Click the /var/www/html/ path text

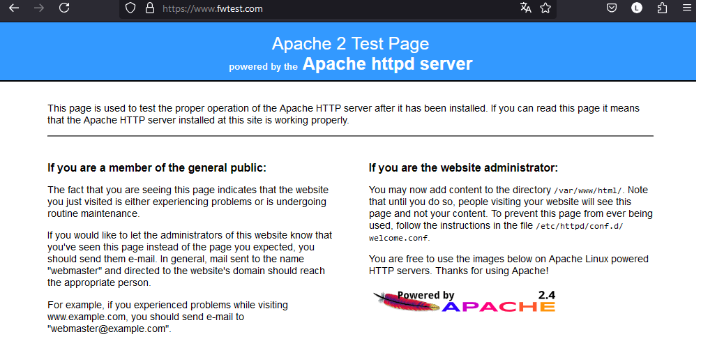(x=588, y=191)
